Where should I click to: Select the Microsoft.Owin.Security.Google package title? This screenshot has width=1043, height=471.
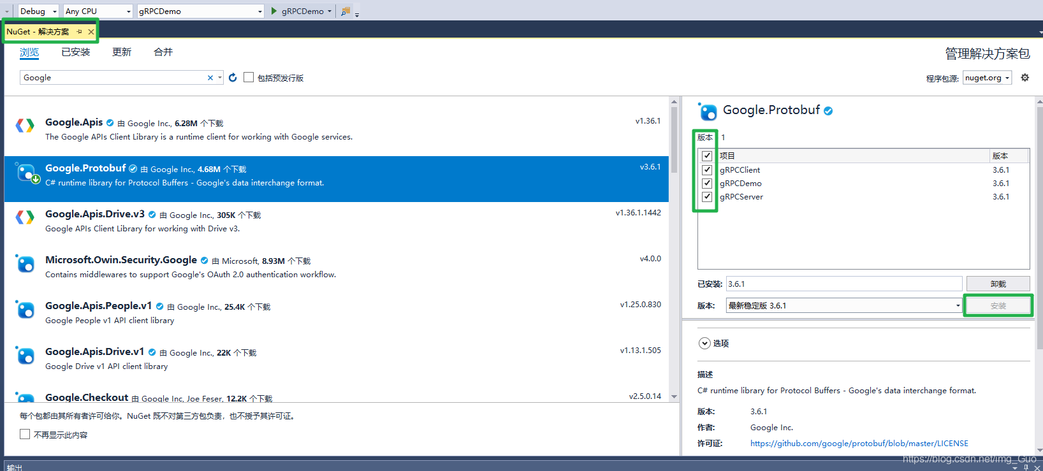(x=121, y=260)
